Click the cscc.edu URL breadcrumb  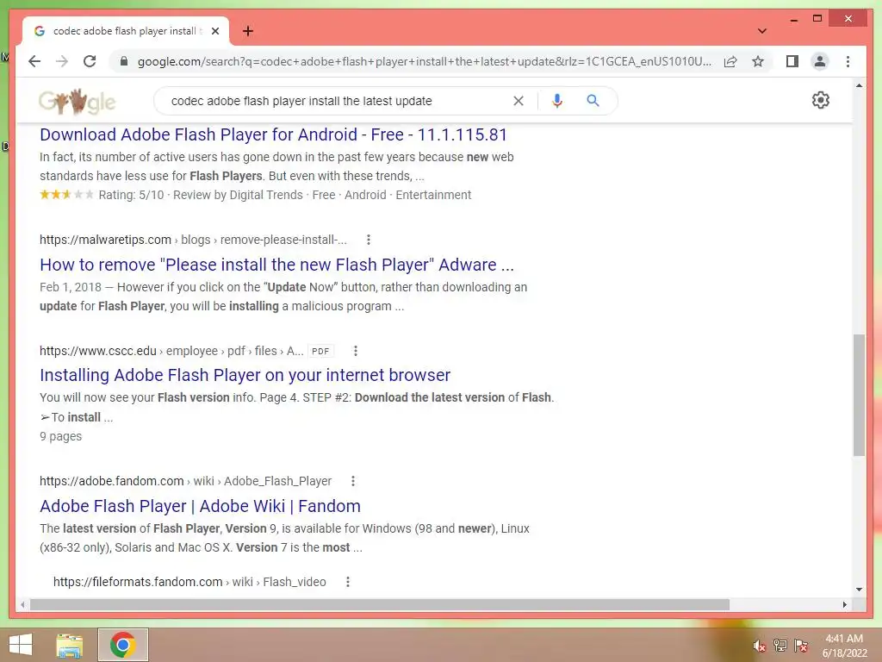click(x=171, y=352)
